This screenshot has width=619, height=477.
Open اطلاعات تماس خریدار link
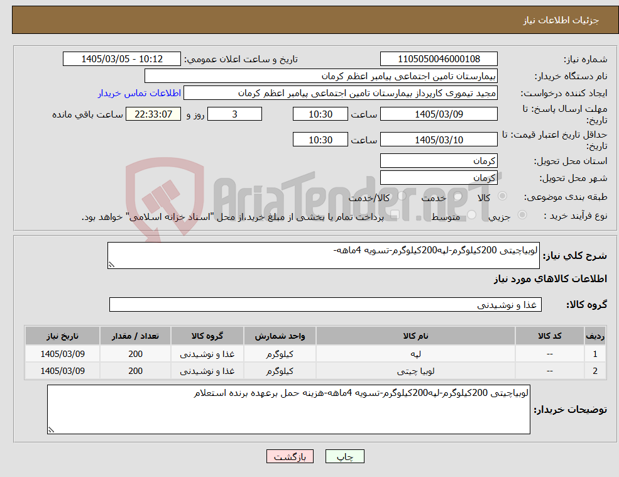(140, 93)
